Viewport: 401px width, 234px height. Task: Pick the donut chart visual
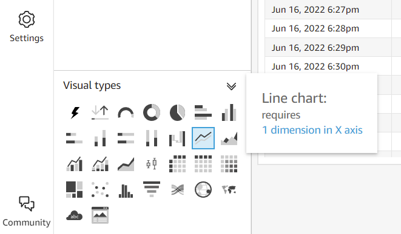tap(152, 112)
